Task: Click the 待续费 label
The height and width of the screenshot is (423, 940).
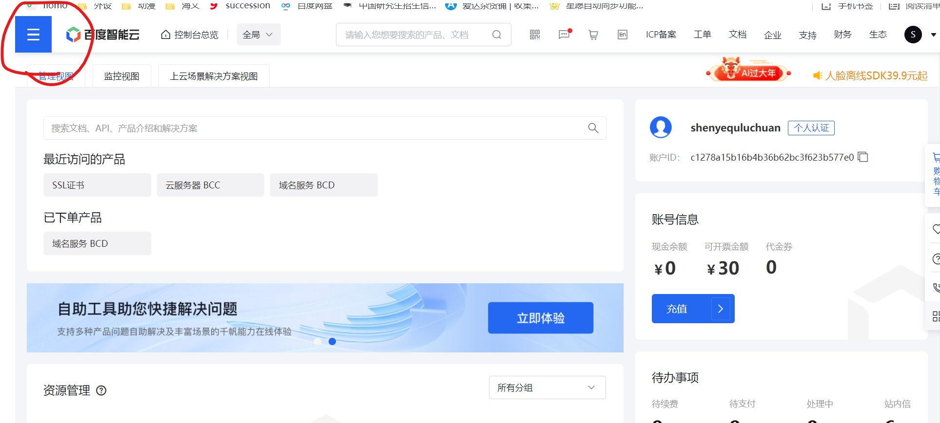Action: pyautogui.click(x=665, y=404)
